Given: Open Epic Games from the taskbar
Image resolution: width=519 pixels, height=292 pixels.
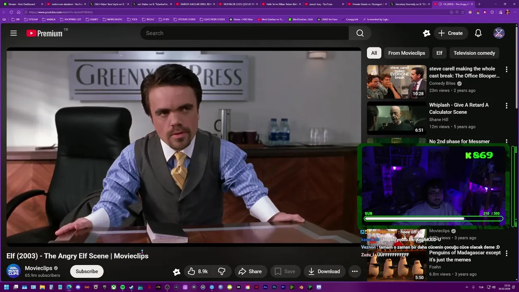Looking at the screenshot, I should (x=105, y=287).
